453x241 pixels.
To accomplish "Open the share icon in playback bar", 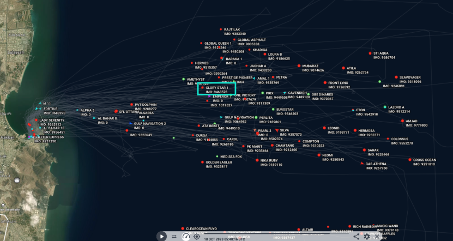I will 357,237.
